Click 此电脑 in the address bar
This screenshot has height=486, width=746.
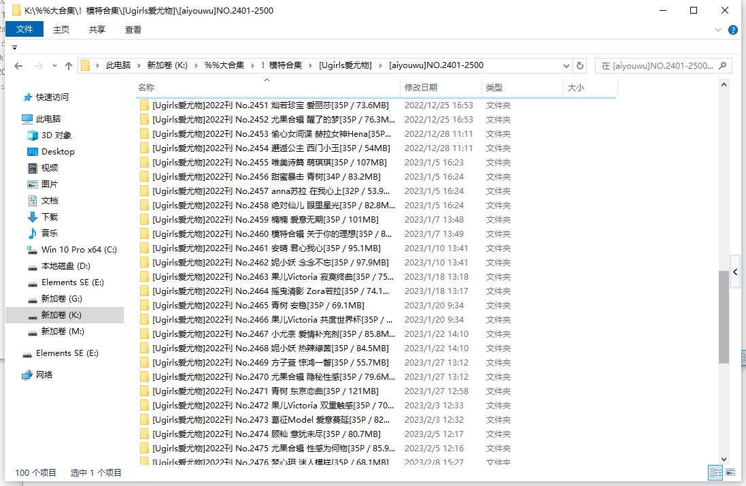click(x=118, y=65)
